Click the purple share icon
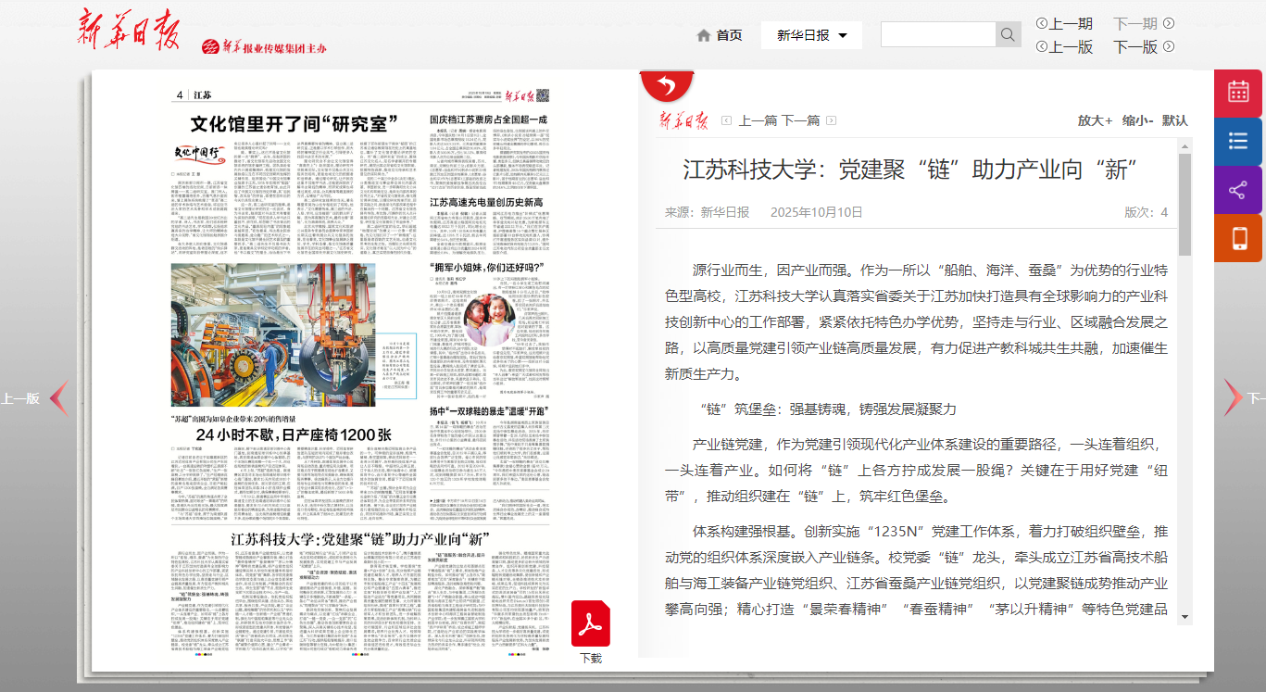 1238,190
